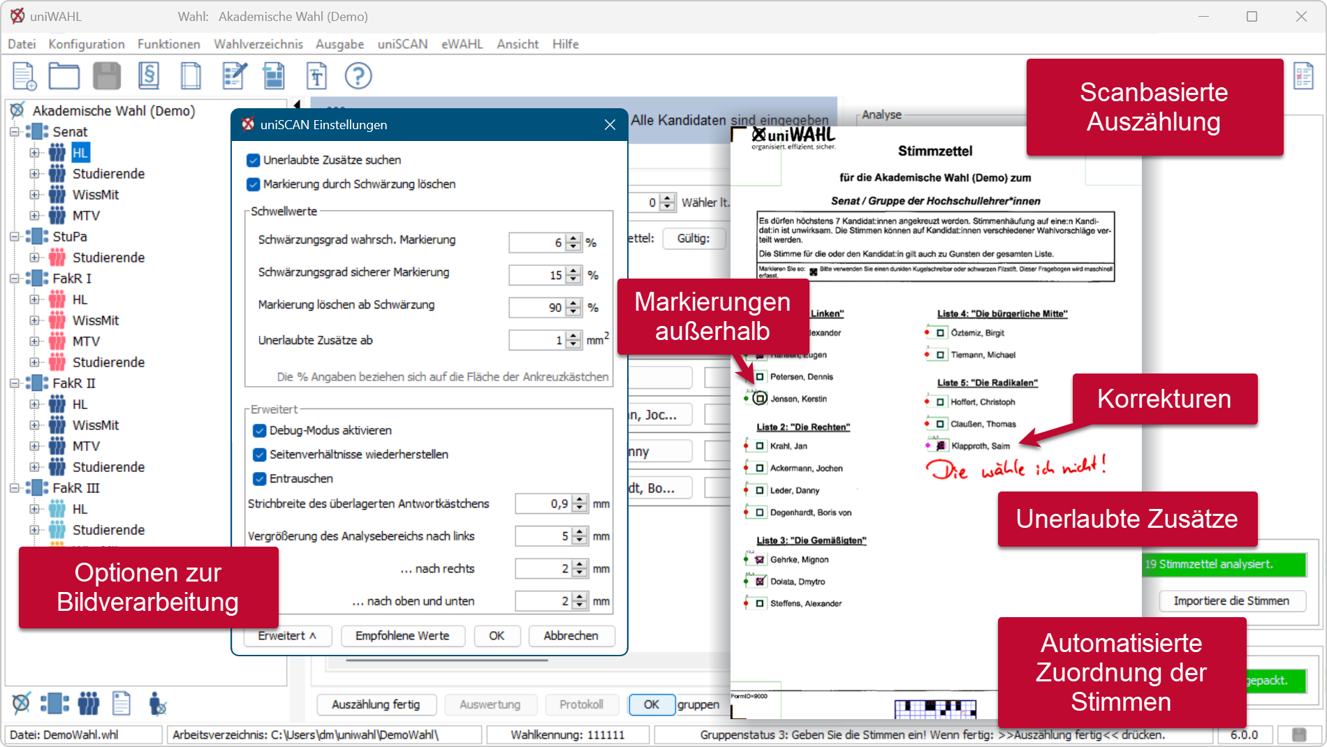Click bottom-left crossed ballot election icon

click(21, 703)
